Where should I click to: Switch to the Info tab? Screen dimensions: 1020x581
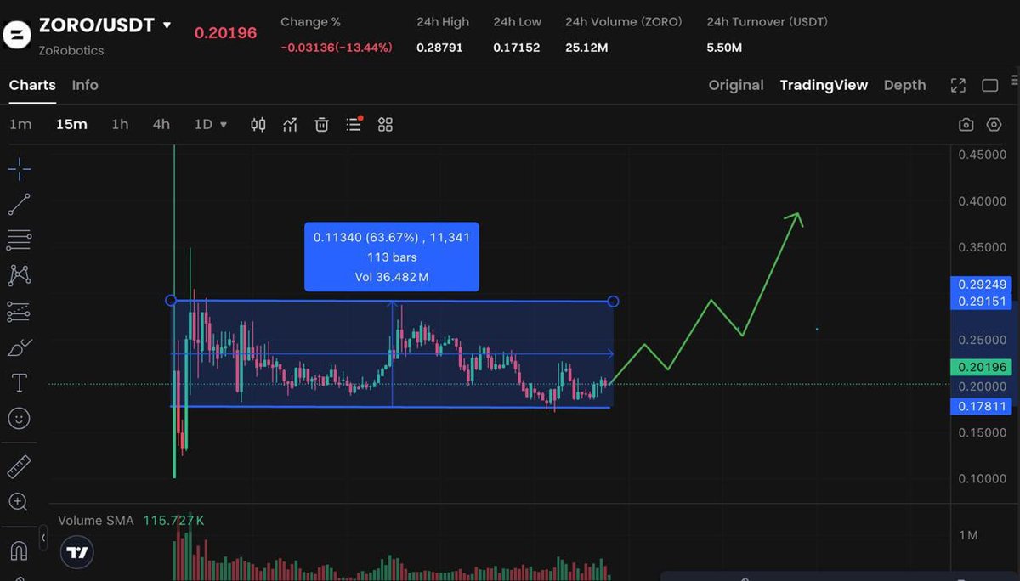coord(85,85)
